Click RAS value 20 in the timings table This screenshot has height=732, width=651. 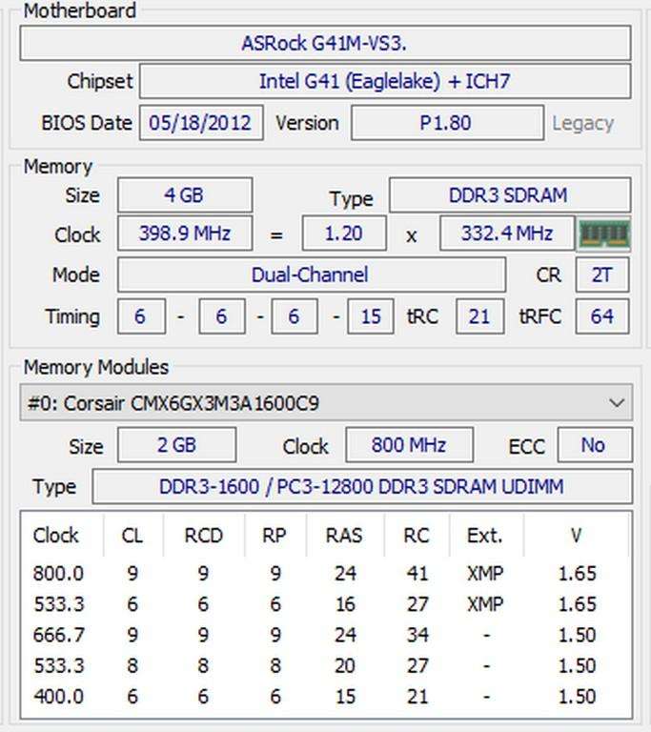pos(345,665)
